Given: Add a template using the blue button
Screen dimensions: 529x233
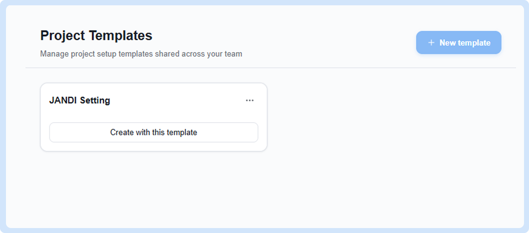Looking at the screenshot, I should coord(459,42).
